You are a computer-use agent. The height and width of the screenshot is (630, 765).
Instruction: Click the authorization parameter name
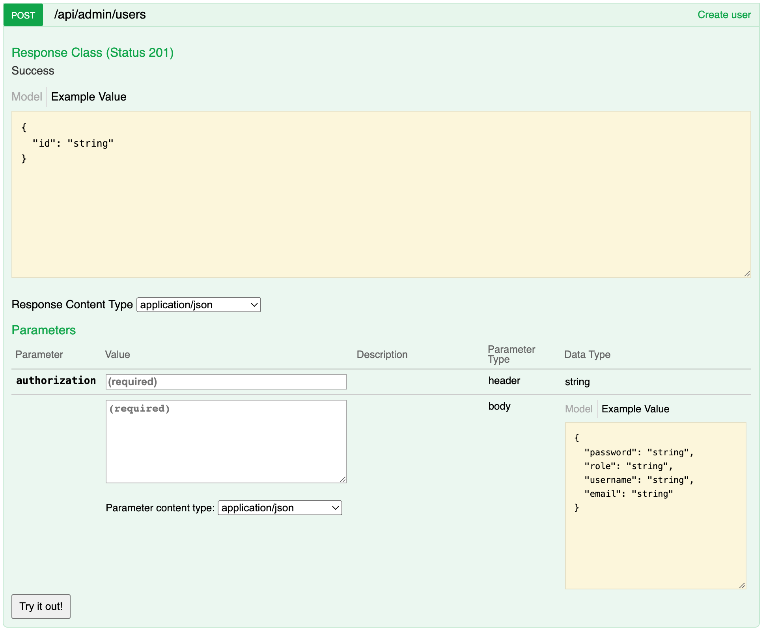56,380
